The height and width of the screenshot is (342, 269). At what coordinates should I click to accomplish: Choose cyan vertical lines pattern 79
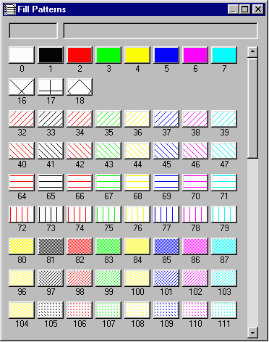(224, 214)
